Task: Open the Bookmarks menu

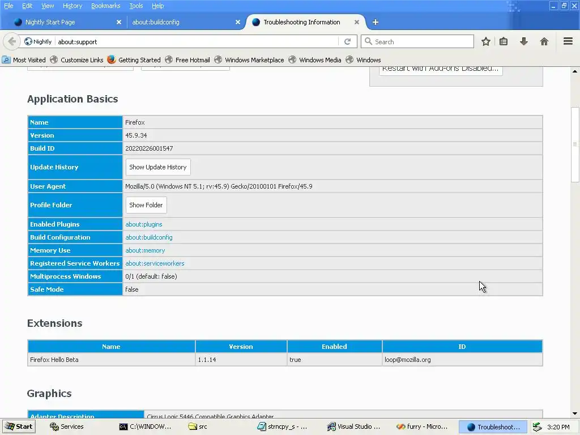Action: click(106, 6)
